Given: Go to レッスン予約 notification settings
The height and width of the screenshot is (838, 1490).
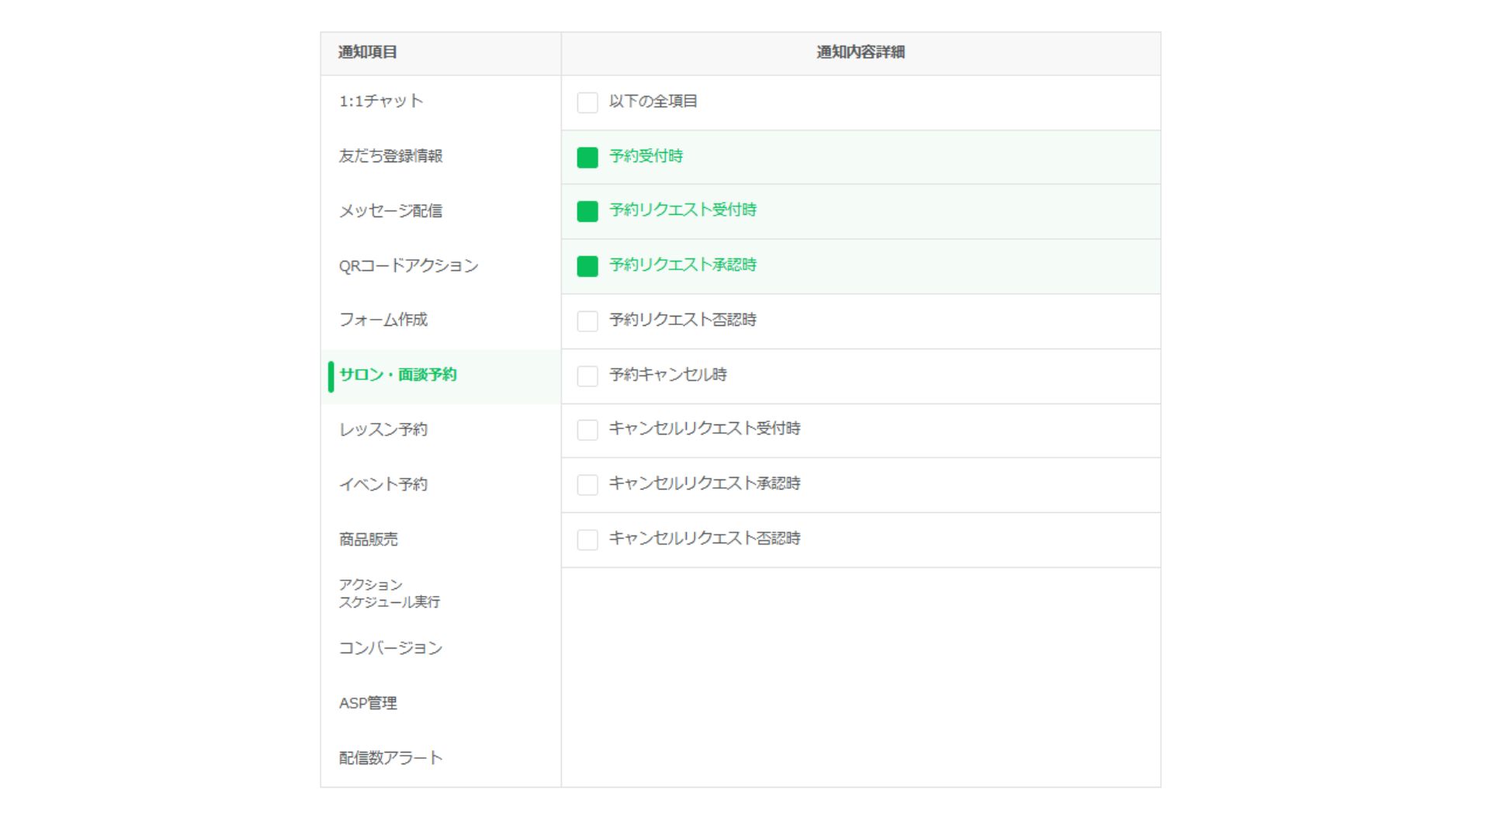Looking at the screenshot, I should pyautogui.click(x=383, y=430).
